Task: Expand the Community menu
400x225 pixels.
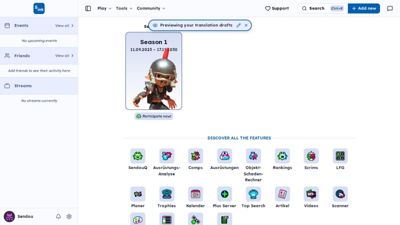Action: pos(151,8)
